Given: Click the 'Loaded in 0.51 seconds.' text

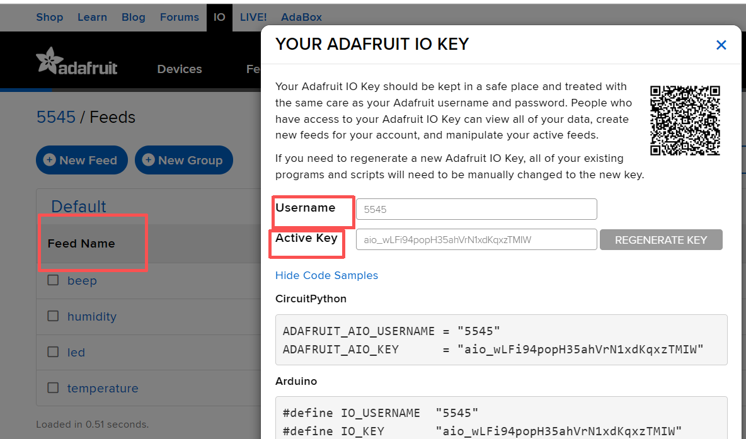Looking at the screenshot, I should coord(92,425).
